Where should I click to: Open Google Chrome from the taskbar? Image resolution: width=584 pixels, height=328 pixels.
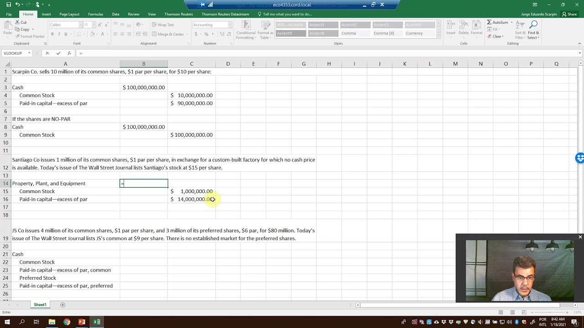[x=67, y=322]
